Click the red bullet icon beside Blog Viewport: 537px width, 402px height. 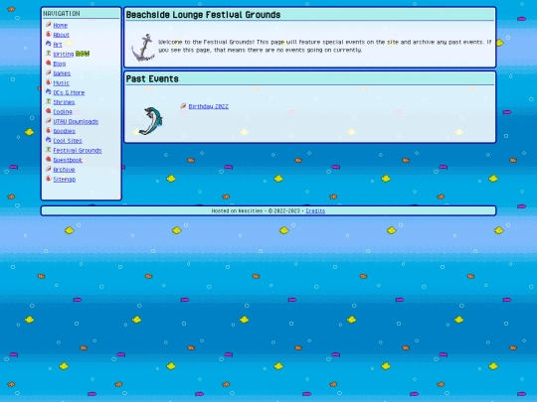[49, 63]
